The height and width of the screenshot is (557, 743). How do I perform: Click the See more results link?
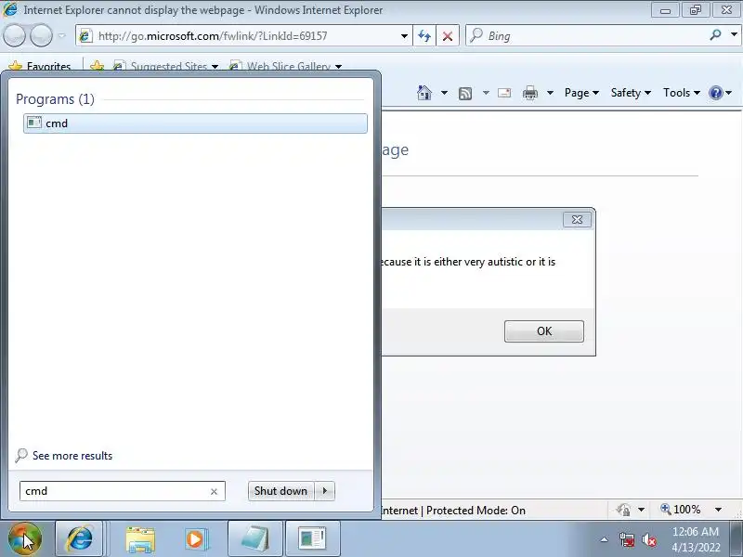click(72, 456)
